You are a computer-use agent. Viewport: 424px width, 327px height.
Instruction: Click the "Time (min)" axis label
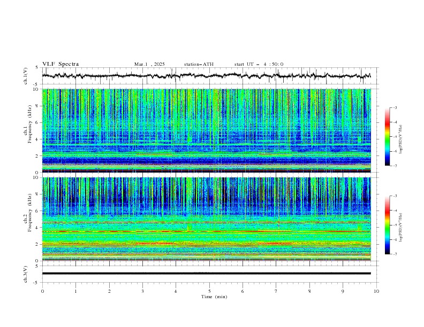pos(214,297)
